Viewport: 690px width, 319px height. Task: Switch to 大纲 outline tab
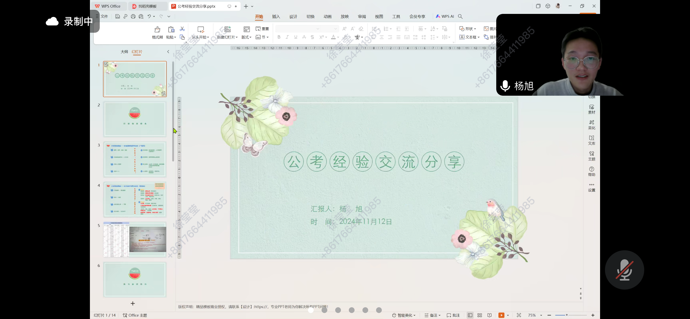[124, 52]
